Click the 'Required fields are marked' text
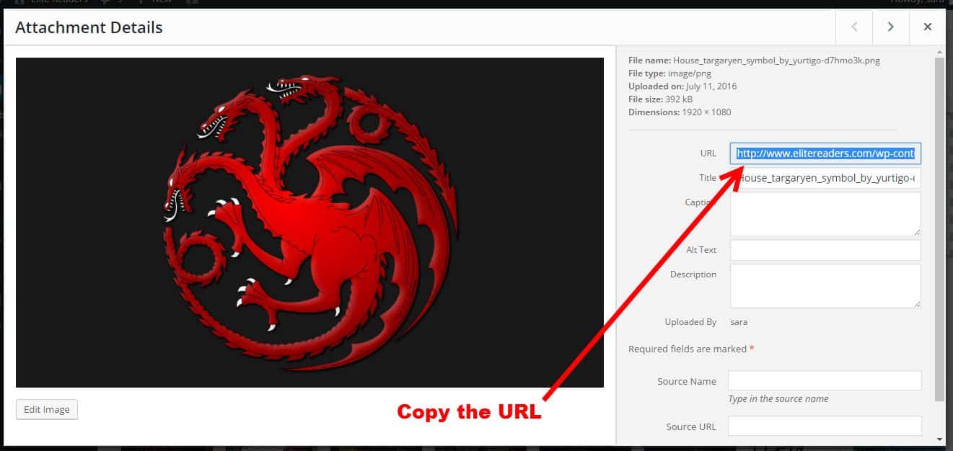This screenshot has height=451, width=953. pos(688,349)
